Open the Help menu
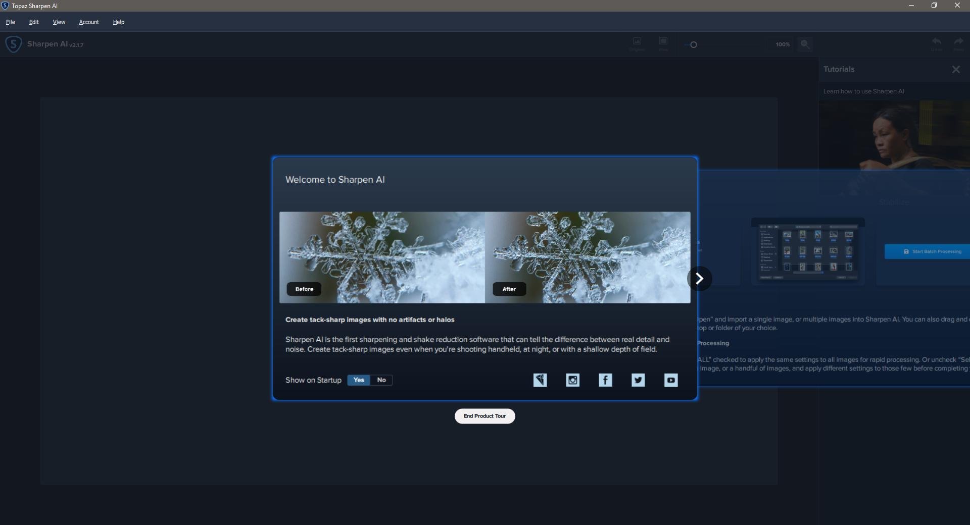Viewport: 970px width, 525px height. 119,22
